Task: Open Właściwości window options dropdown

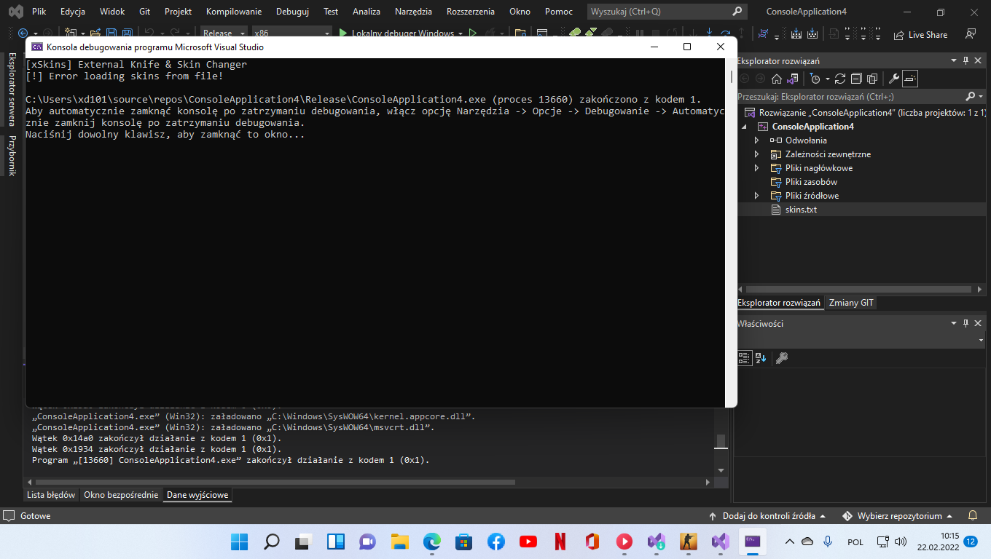Action: (x=954, y=324)
